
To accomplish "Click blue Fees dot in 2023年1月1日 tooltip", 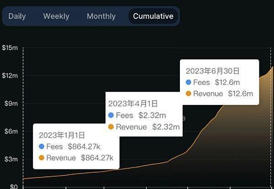I will point(42,147).
